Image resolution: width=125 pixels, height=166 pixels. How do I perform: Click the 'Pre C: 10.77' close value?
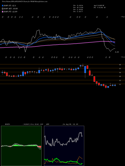click(x=78, y=12)
